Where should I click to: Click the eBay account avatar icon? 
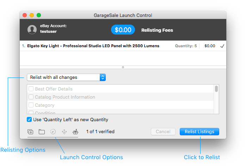pyautogui.click(x=32, y=30)
